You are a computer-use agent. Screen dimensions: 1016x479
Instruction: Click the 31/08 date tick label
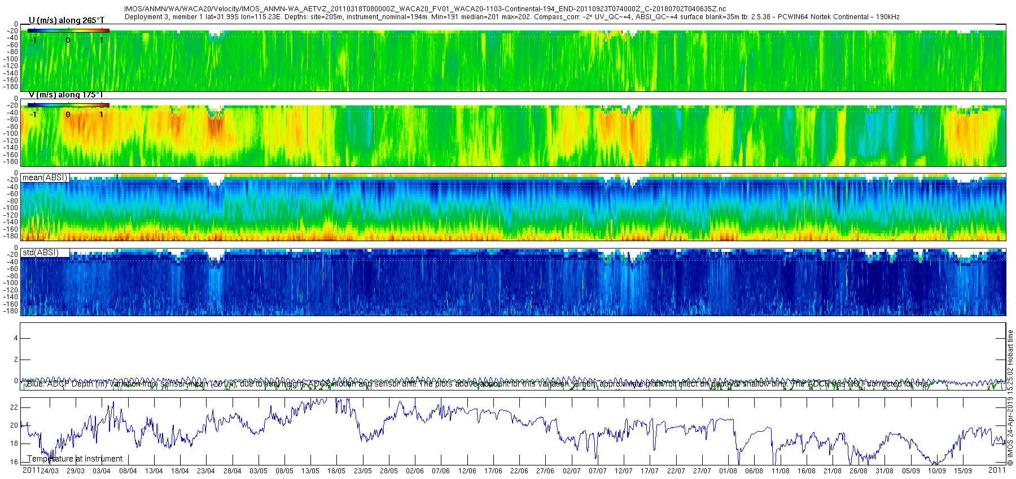point(884,471)
